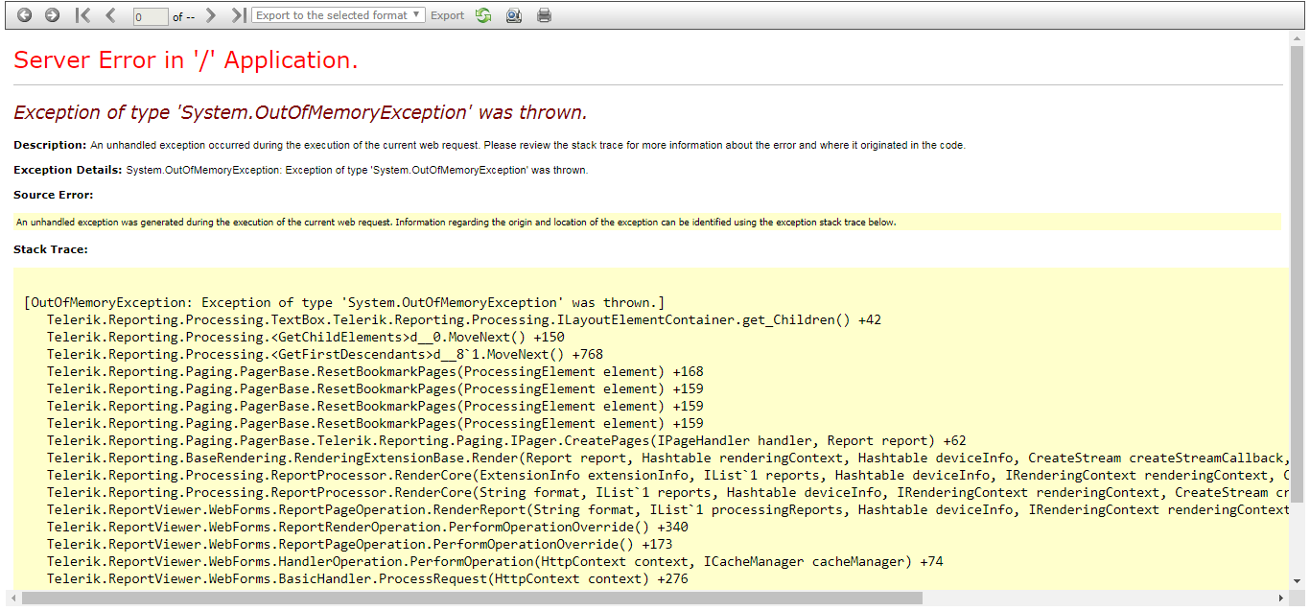The image size is (1310, 611).
Task: Click the horizontal scrollbar thumb
Action: (x=472, y=599)
